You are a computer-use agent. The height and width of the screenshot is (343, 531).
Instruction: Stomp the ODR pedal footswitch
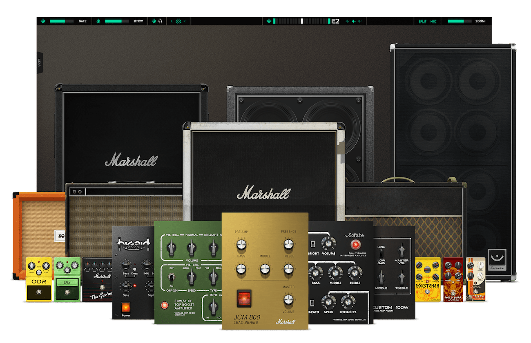click(39, 292)
